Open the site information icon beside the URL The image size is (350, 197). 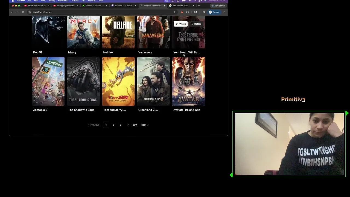(30, 12)
